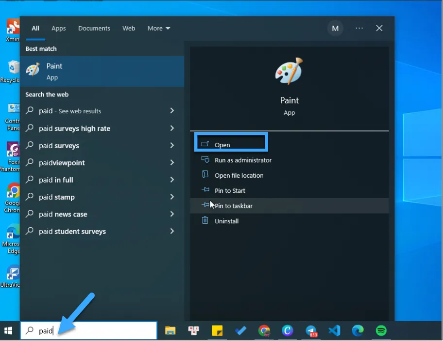Click the large Paint palette icon in details pane
The width and height of the screenshot is (443, 341).
[289, 71]
